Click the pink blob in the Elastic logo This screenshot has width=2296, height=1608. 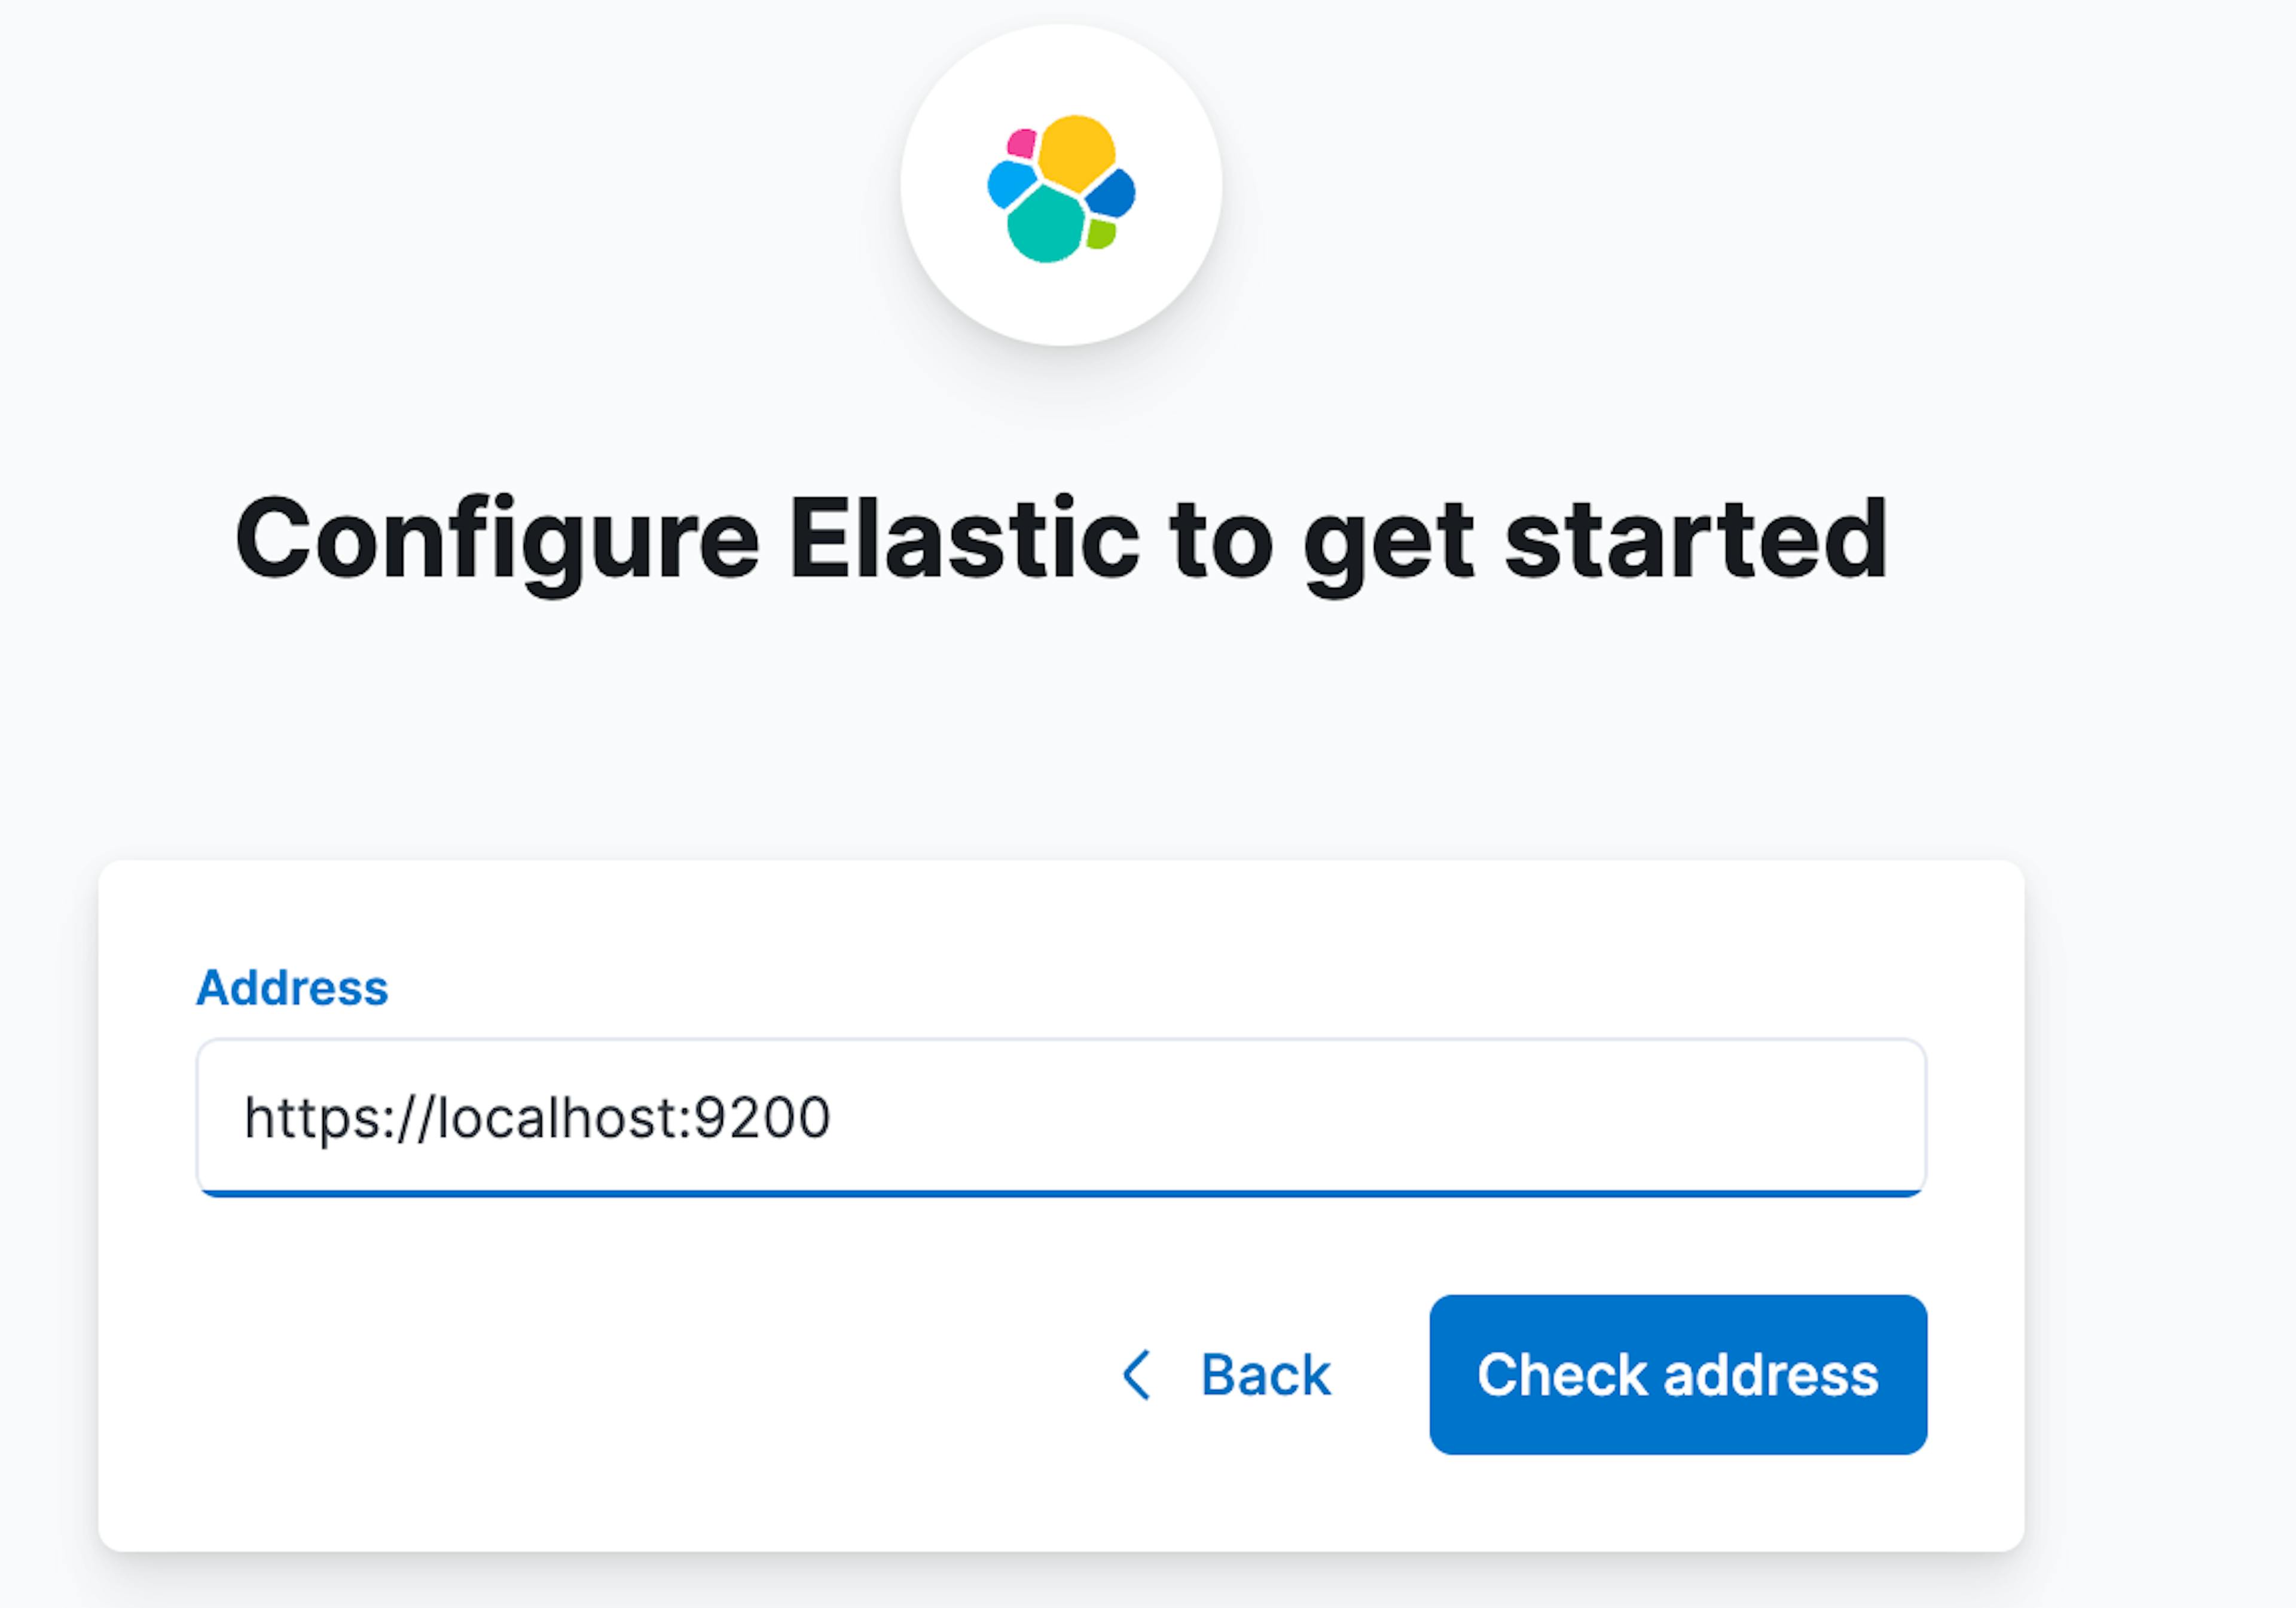(x=1021, y=143)
